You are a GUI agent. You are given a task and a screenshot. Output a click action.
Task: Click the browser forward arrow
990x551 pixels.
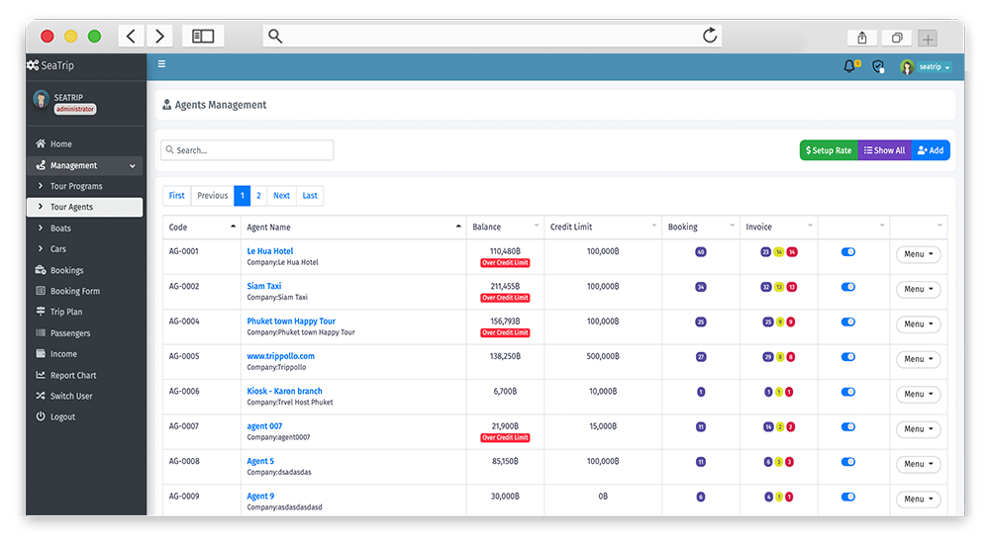point(159,36)
